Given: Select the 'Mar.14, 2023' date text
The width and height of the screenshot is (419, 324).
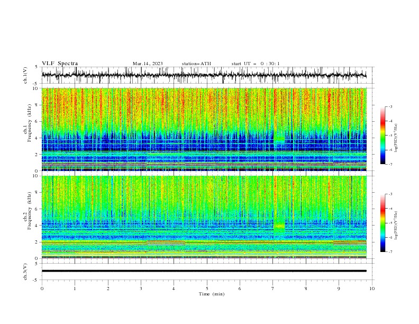Looking at the screenshot, I should pyautogui.click(x=148, y=64).
